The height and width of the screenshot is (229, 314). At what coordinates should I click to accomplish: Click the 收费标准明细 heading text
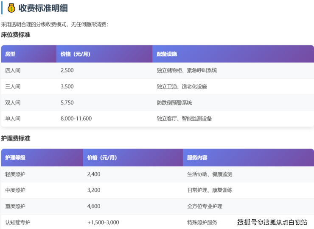43,8
